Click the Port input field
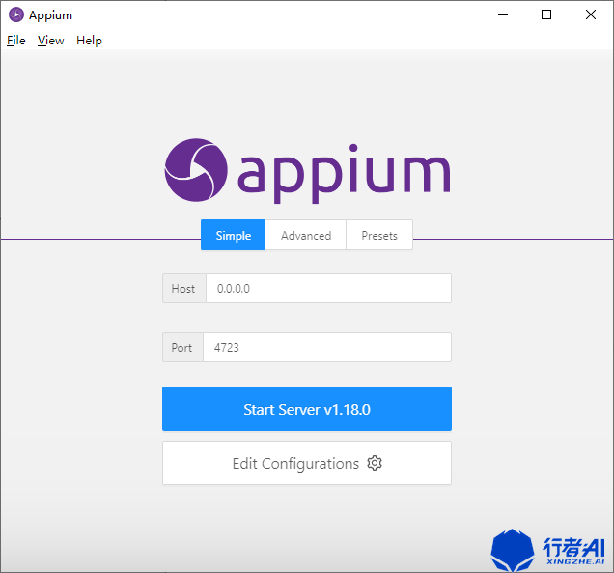 coord(327,347)
